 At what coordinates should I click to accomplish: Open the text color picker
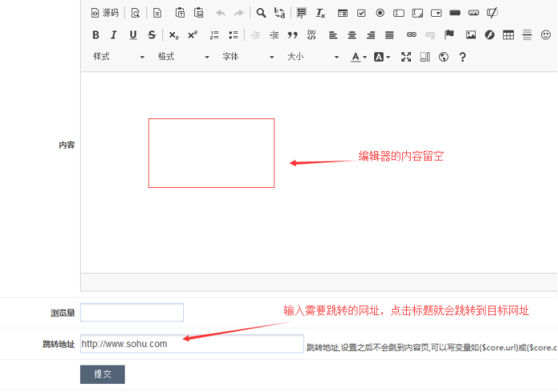pyautogui.click(x=358, y=57)
